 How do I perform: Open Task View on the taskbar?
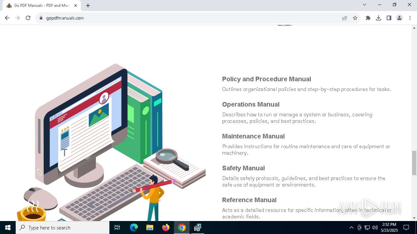117,227
